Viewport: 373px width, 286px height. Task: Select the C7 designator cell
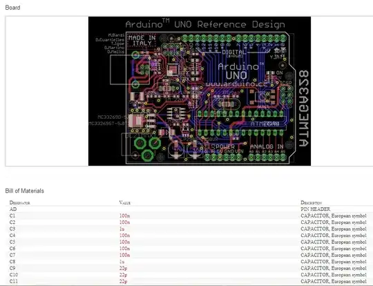click(x=12, y=255)
